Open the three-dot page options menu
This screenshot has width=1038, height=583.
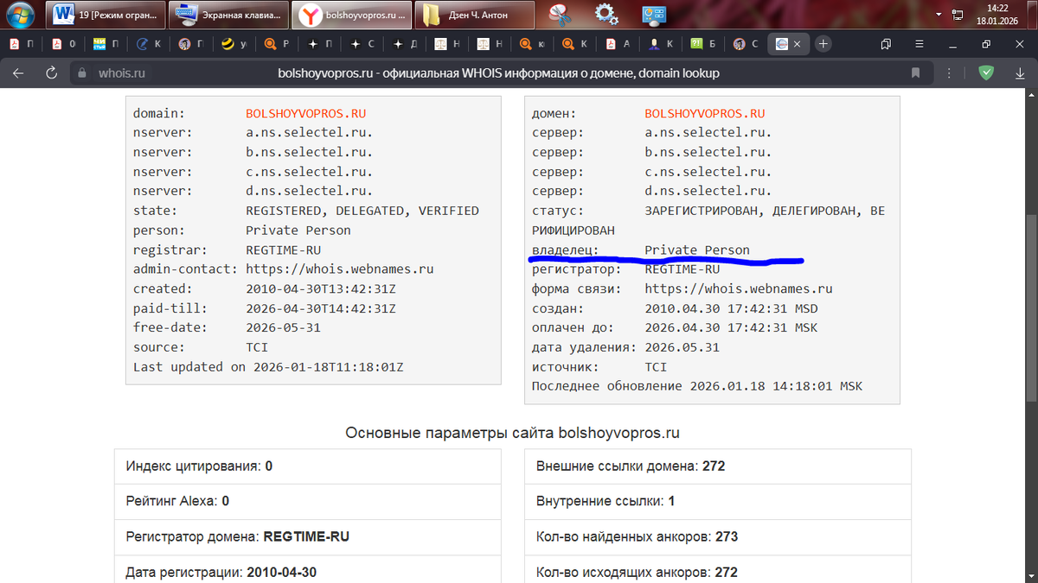click(949, 73)
